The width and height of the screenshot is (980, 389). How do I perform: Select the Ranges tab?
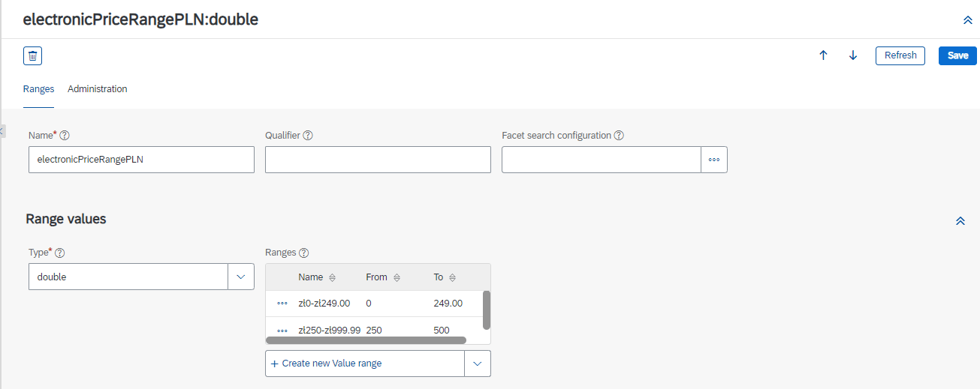tap(38, 89)
